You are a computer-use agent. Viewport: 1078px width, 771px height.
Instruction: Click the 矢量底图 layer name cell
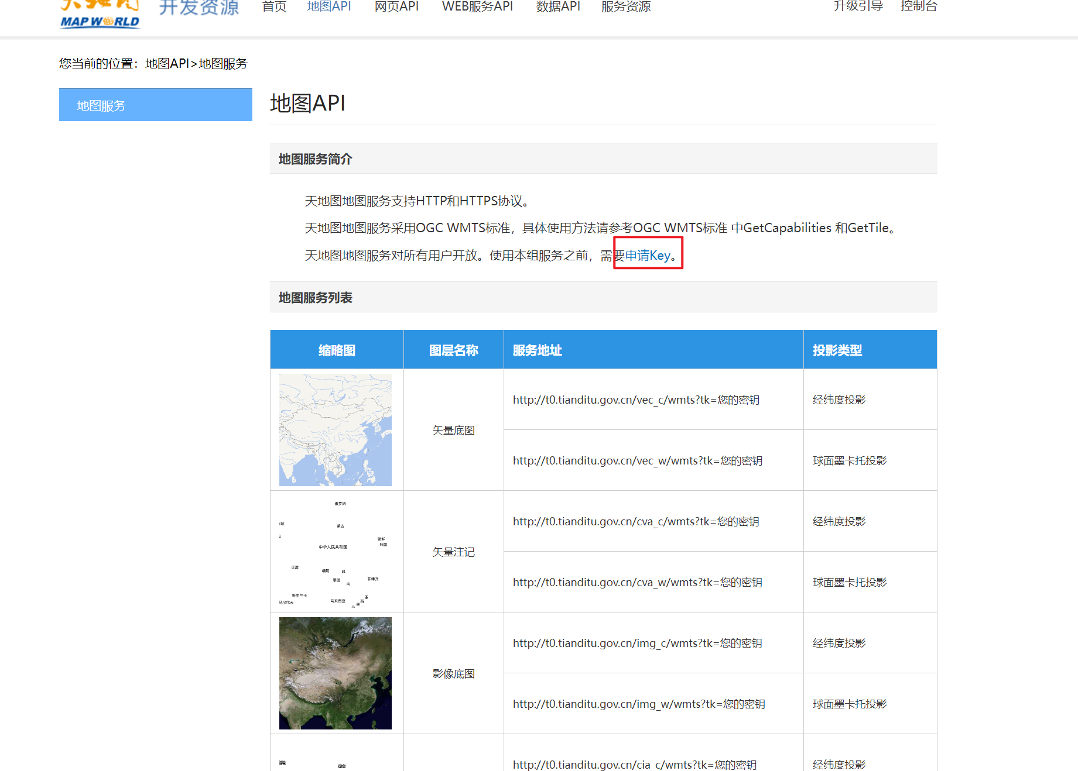454,430
